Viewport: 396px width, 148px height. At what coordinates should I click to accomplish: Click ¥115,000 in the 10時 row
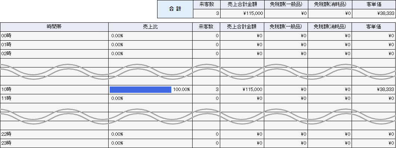coord(252,89)
